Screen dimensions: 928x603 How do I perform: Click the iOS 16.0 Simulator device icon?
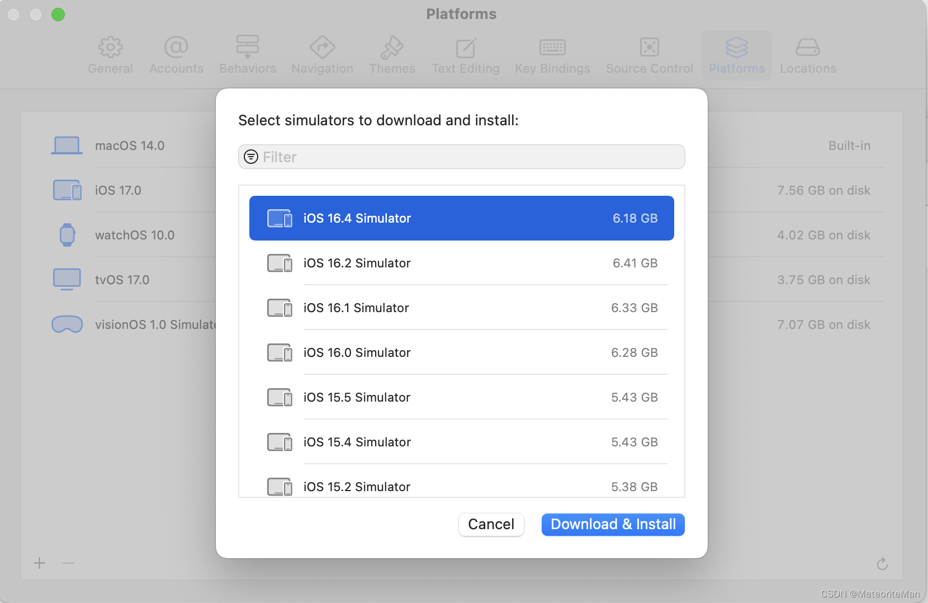pos(280,352)
